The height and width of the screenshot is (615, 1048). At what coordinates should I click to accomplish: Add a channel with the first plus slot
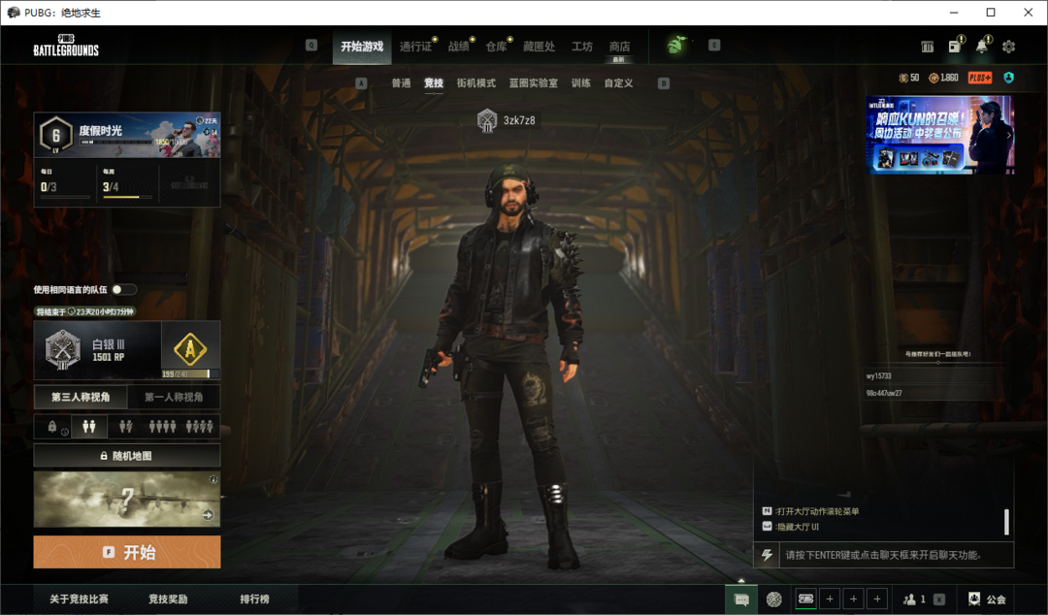[x=830, y=599]
